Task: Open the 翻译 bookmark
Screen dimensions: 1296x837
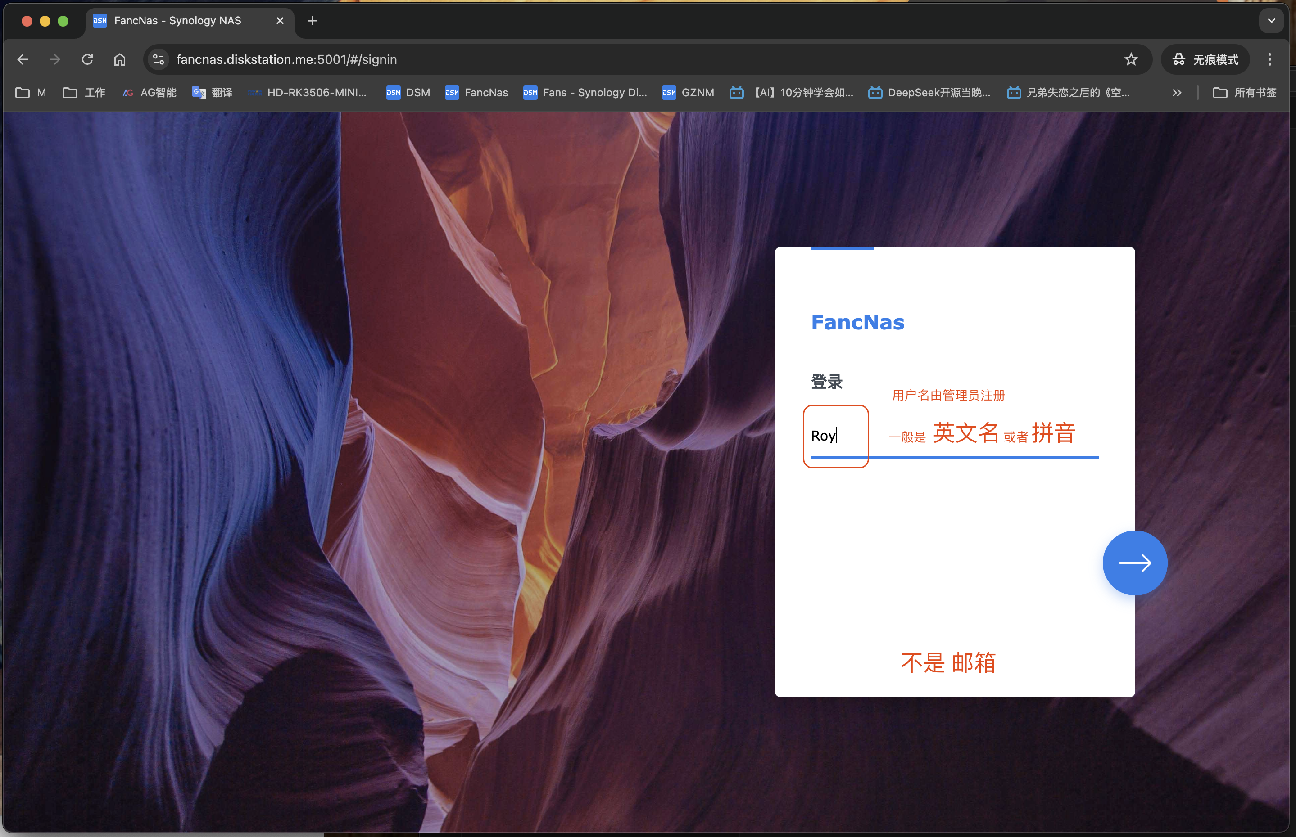Action: (213, 92)
